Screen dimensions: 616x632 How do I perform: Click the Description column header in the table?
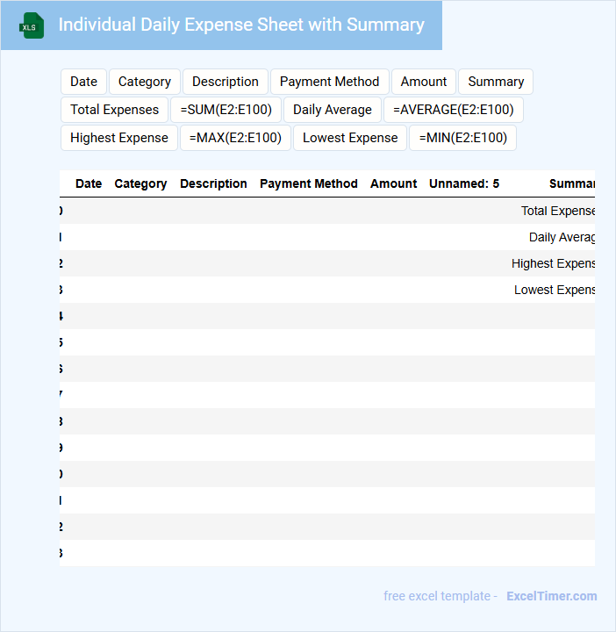click(x=213, y=183)
